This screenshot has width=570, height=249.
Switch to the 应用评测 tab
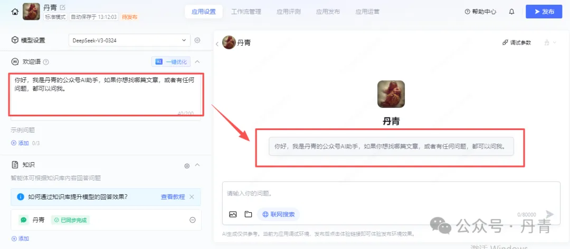pos(288,12)
